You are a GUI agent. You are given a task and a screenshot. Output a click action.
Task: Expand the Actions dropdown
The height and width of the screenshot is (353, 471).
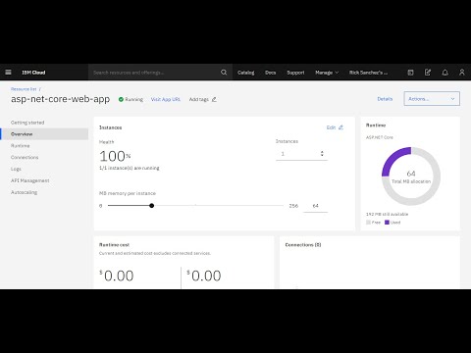[x=432, y=99]
